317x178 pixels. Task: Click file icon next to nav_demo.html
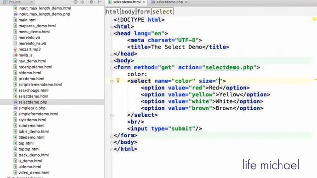(x=15, y=61)
